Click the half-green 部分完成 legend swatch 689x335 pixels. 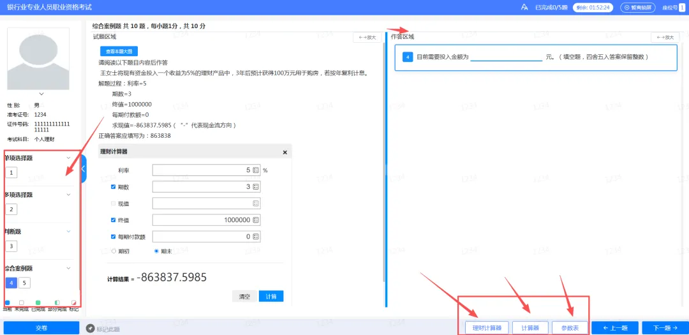click(x=57, y=303)
